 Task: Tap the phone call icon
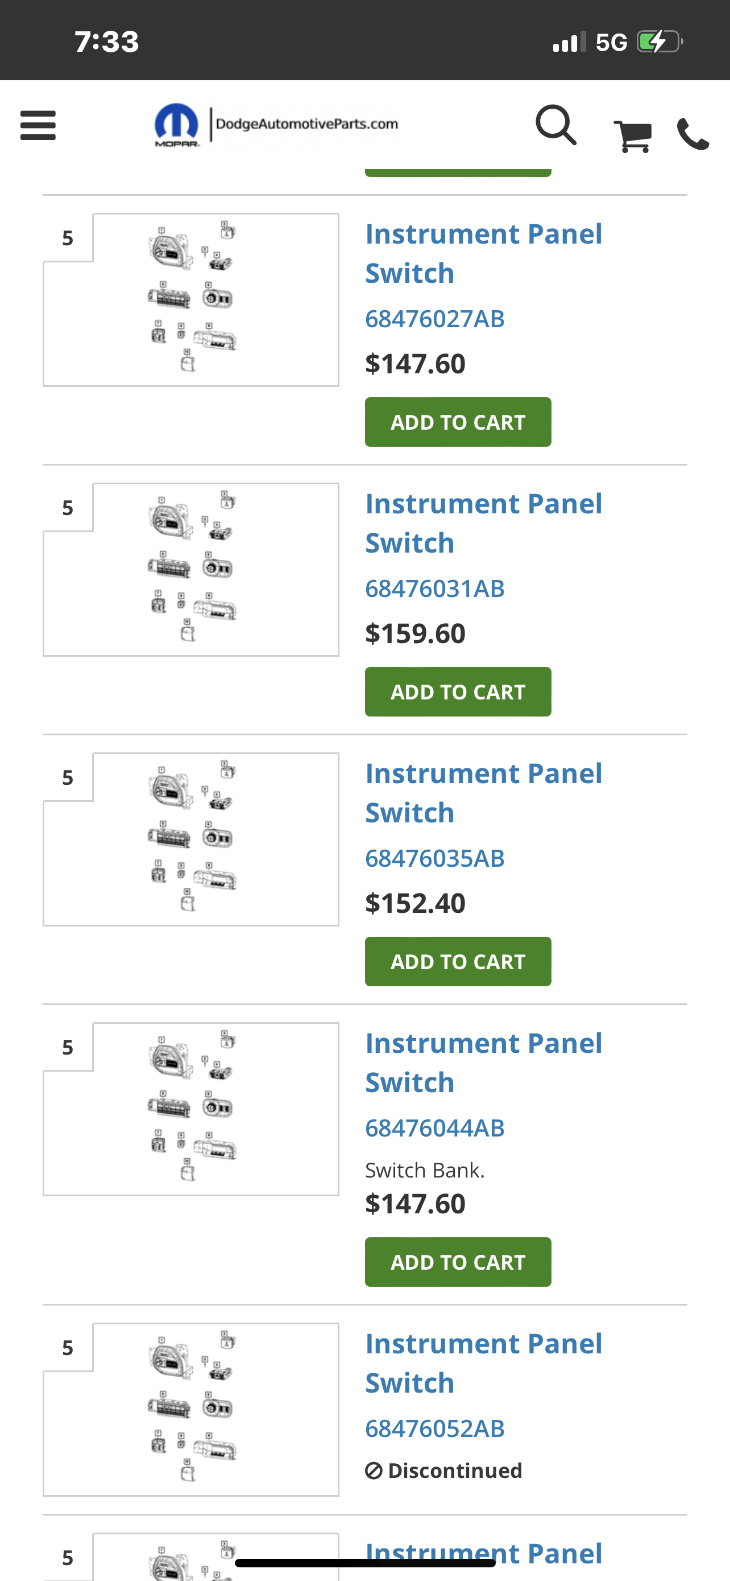(693, 134)
